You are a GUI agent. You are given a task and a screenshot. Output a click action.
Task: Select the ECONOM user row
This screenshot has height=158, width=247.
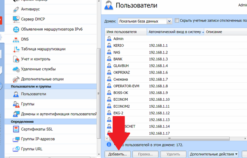pos(176,100)
